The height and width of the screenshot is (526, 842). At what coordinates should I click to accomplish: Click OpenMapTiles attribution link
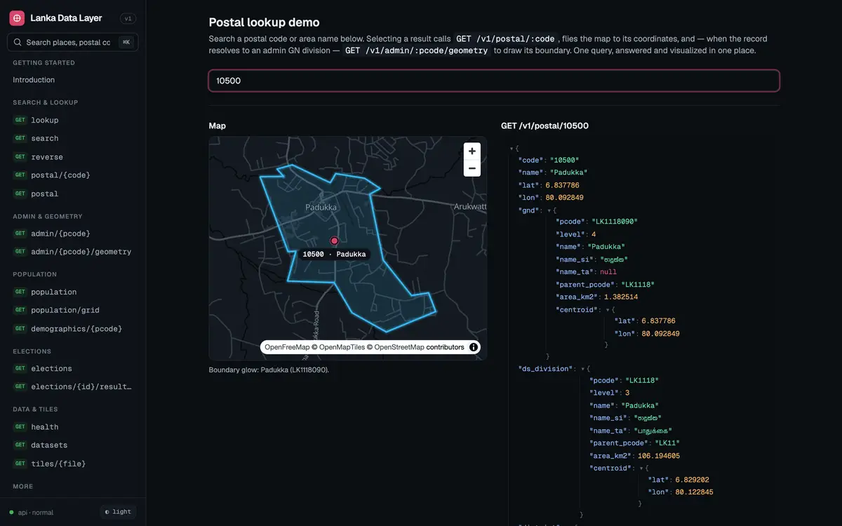tap(342, 347)
